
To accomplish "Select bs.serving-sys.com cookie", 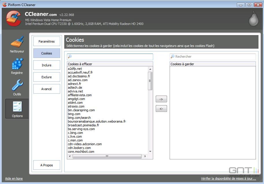I will (x=81, y=129).
